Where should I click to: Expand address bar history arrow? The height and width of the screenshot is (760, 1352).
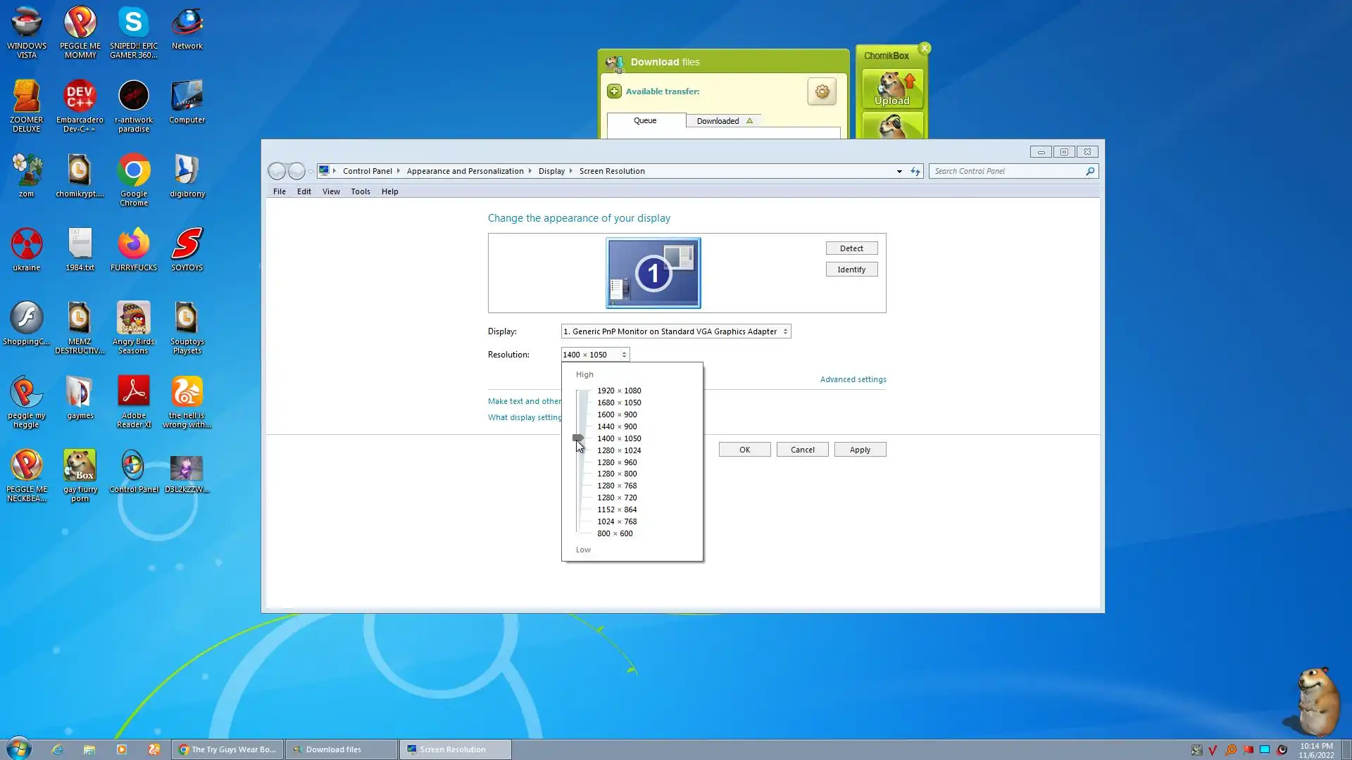pyautogui.click(x=899, y=171)
